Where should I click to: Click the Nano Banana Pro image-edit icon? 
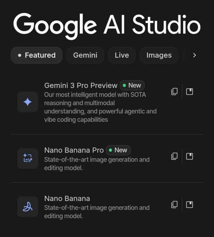point(28,158)
